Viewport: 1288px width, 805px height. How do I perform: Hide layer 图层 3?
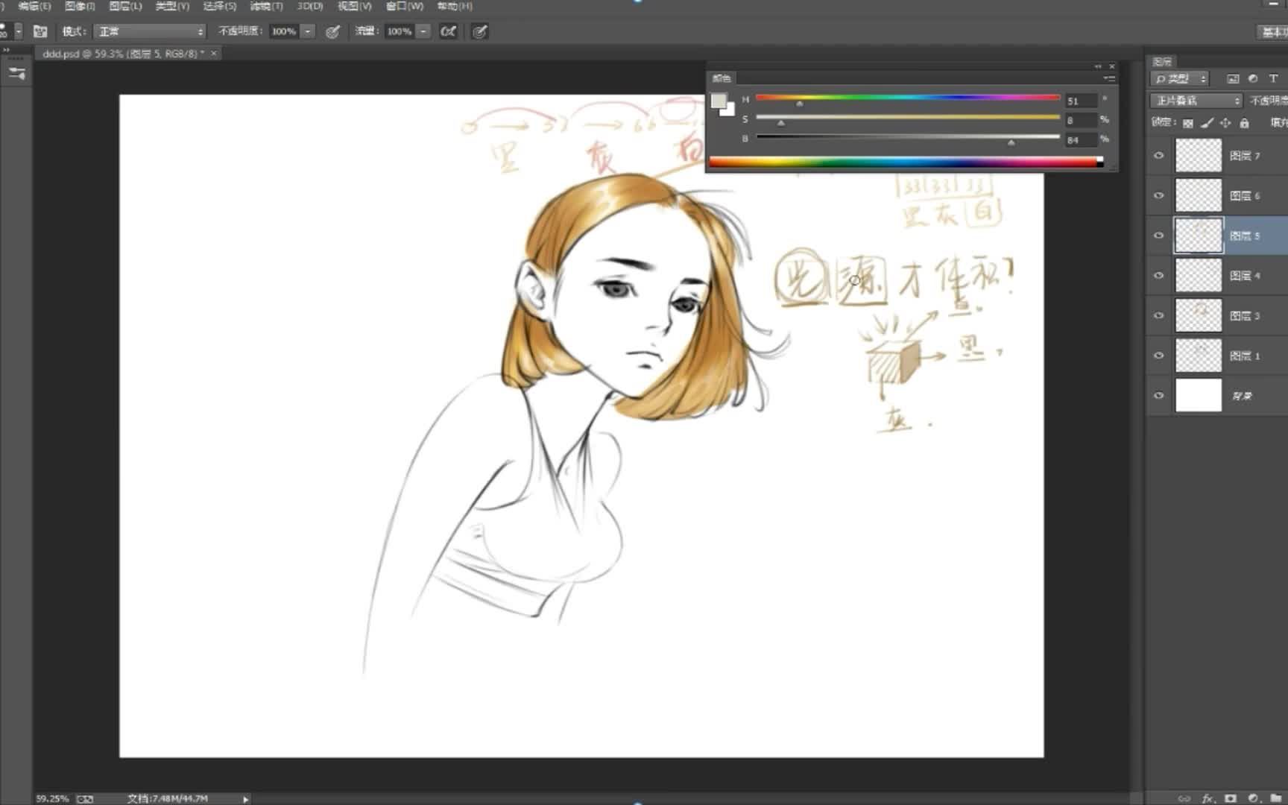pos(1159,315)
